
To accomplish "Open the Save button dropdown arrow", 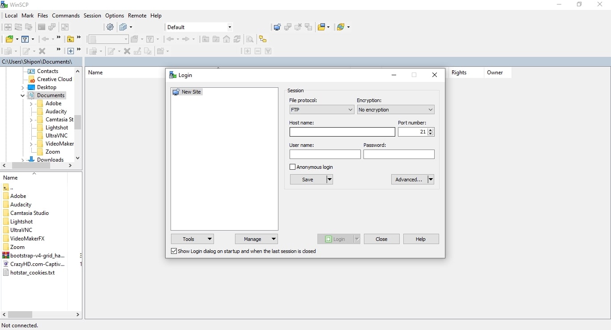I will pos(330,180).
